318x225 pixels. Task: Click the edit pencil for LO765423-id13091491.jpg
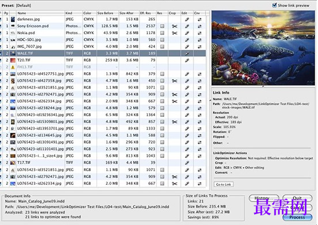point(187,142)
